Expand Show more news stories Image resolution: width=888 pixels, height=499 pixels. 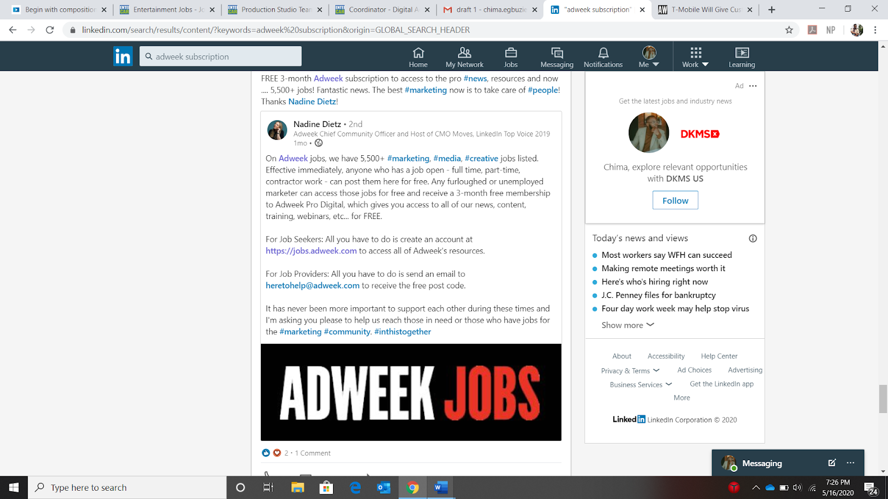[628, 325]
